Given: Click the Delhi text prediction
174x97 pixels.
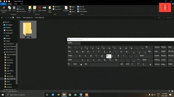Looking at the screenshot, I should tap(74, 43).
